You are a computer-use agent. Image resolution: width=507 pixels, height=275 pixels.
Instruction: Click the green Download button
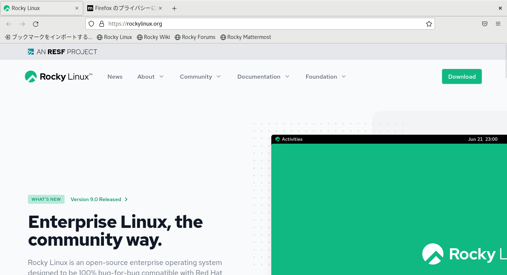pyautogui.click(x=462, y=76)
